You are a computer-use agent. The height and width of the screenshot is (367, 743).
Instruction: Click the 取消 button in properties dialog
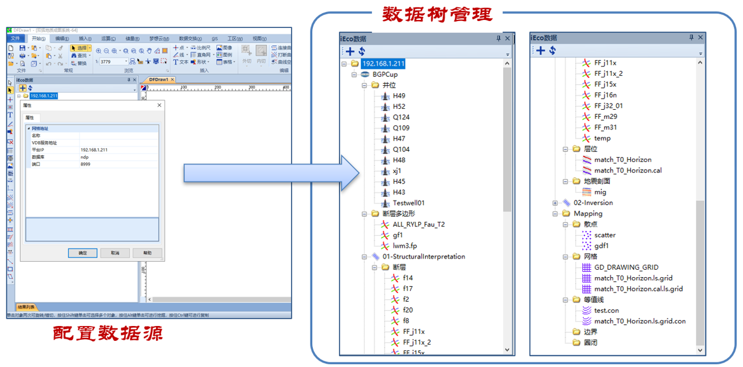click(x=115, y=253)
